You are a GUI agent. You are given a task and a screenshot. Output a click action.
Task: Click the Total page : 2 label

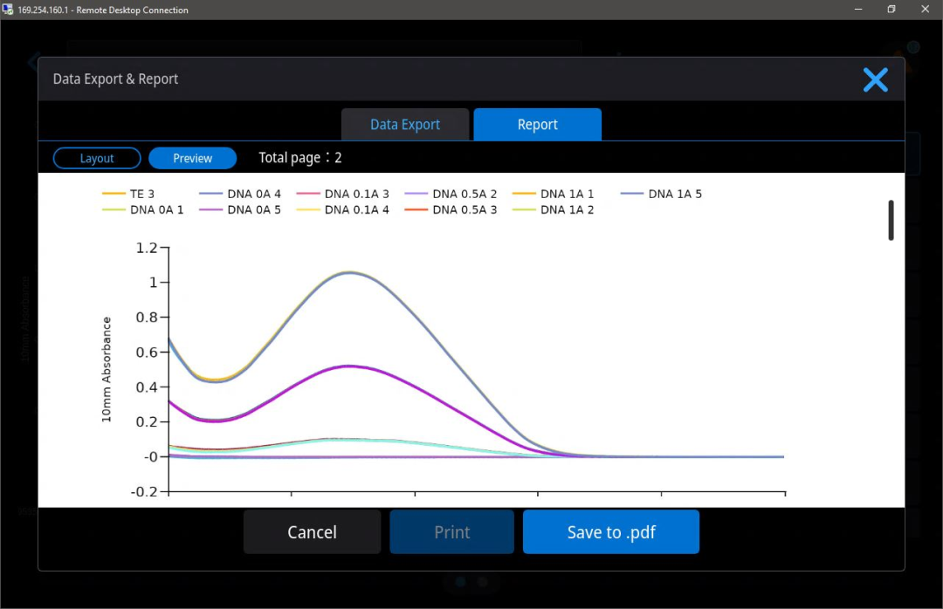coord(300,158)
